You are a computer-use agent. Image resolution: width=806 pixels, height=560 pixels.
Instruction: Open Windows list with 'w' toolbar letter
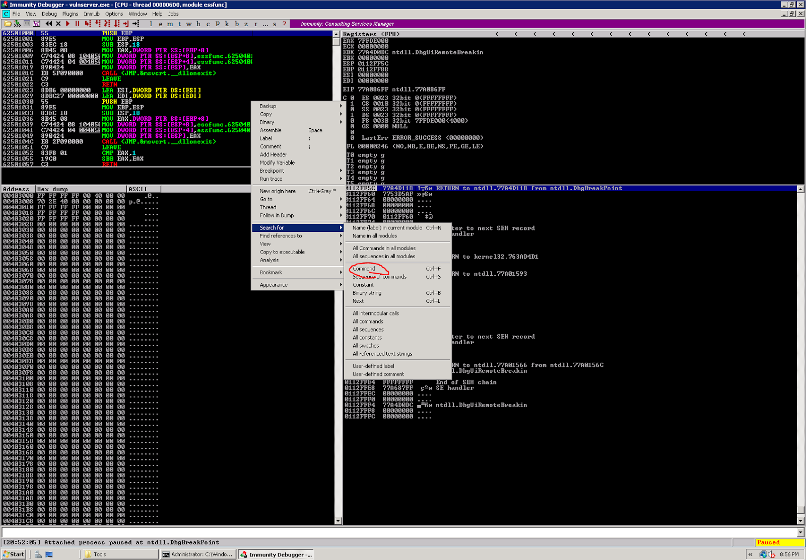pos(189,24)
